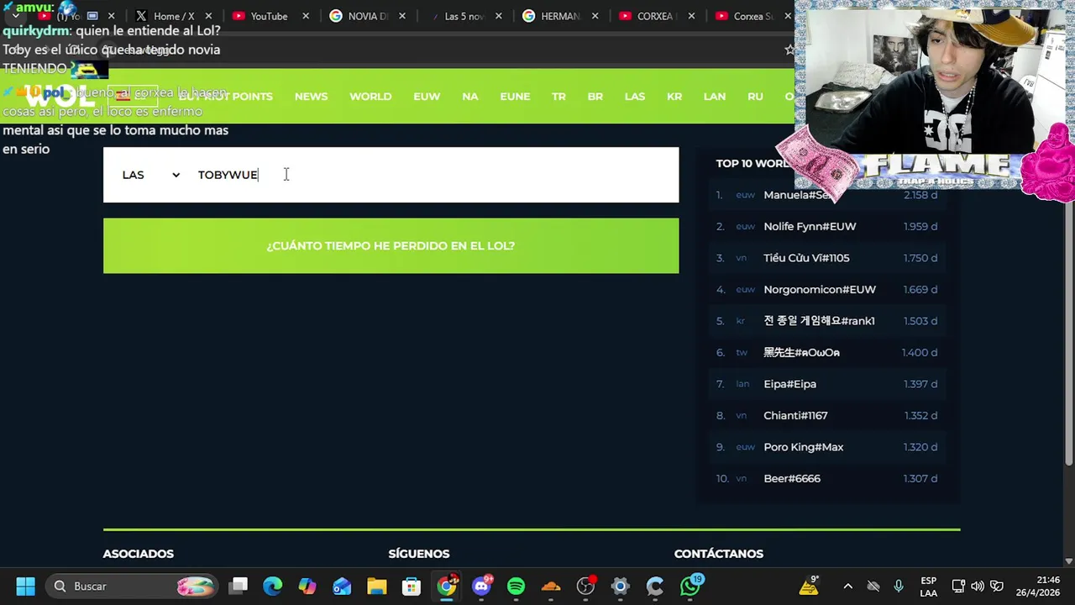Image resolution: width=1075 pixels, height=605 pixels.
Task: Open the Settings gear in the taskbar
Action: [620, 586]
